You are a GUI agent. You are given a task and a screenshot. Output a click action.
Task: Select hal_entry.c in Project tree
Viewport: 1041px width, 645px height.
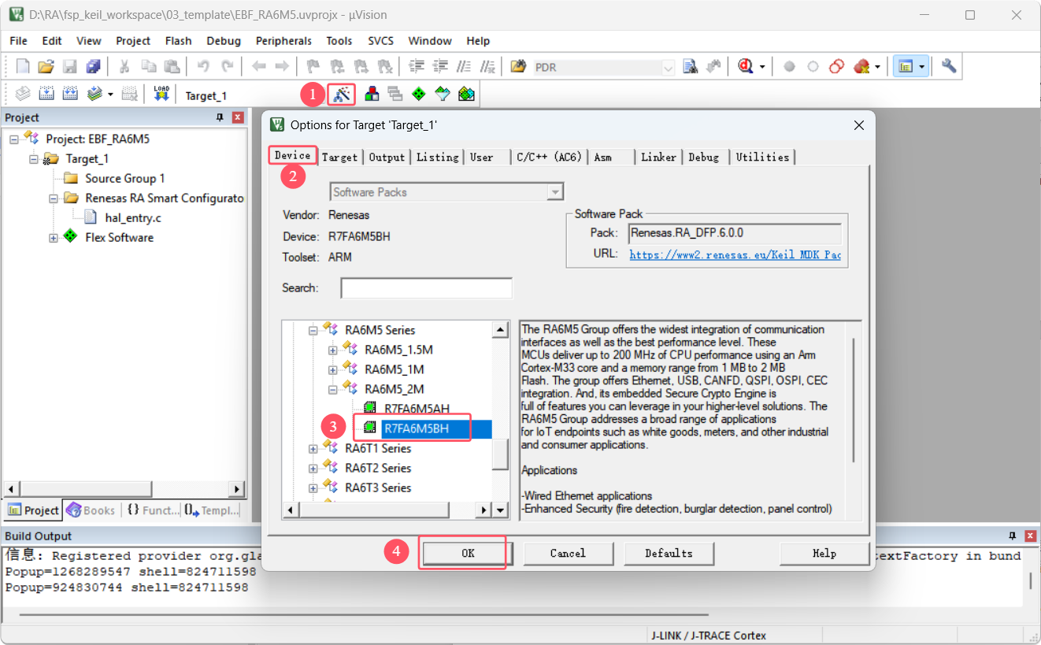133,218
